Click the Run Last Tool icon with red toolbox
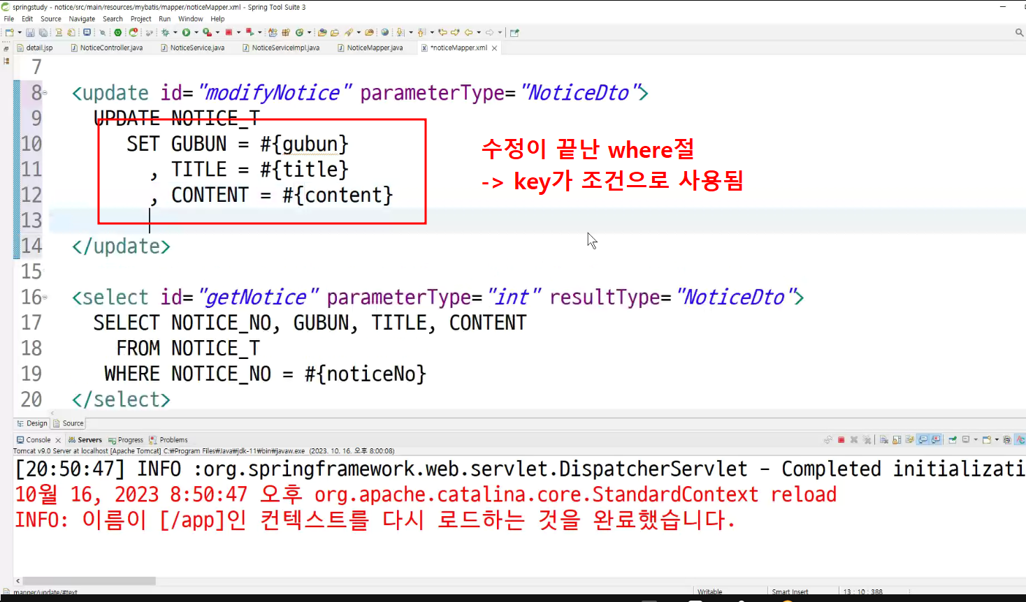 [207, 32]
